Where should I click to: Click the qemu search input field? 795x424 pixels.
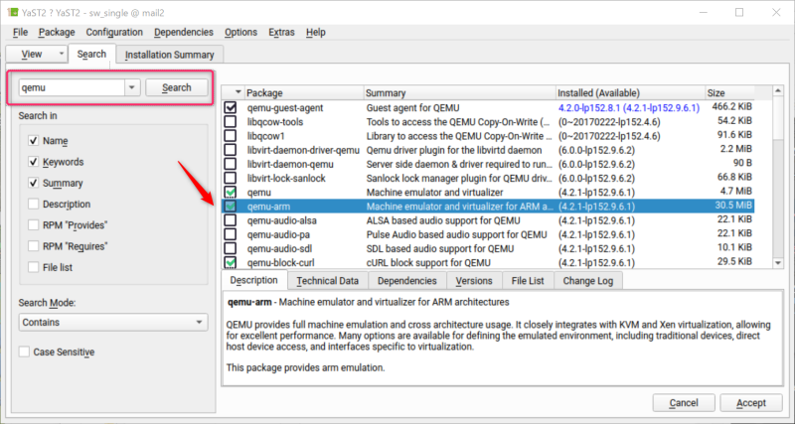[x=72, y=87]
